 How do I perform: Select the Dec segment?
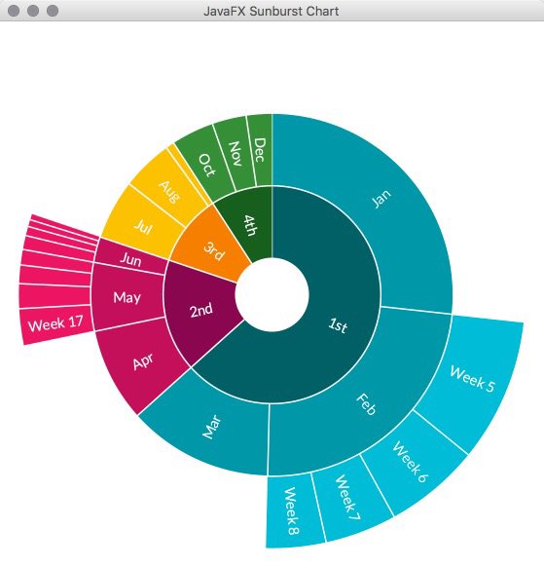[260, 150]
